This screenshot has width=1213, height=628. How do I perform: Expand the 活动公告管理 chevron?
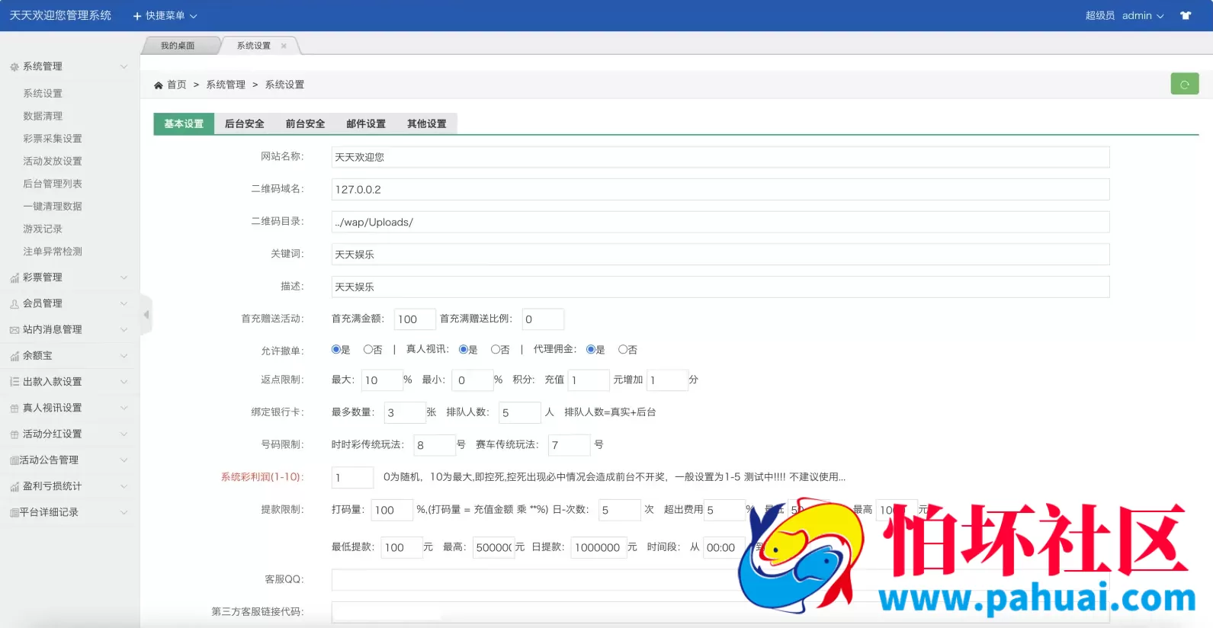tap(124, 460)
